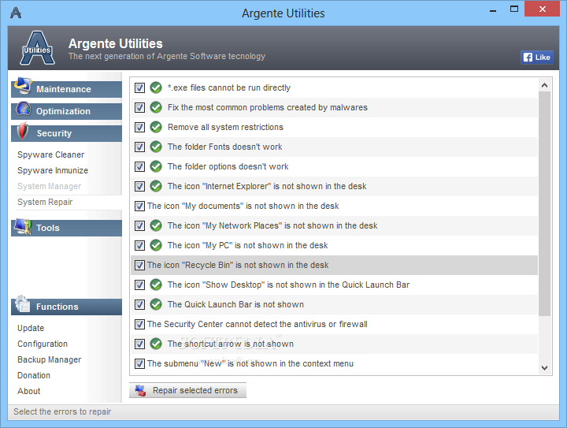Click the Facebook Like icon
The height and width of the screenshot is (428, 567).
tap(528, 58)
